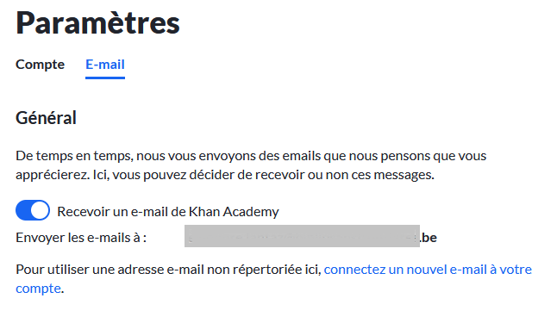The image size is (557, 317).
Task: Click the white knob of the toggle switch
Action: 40,210
